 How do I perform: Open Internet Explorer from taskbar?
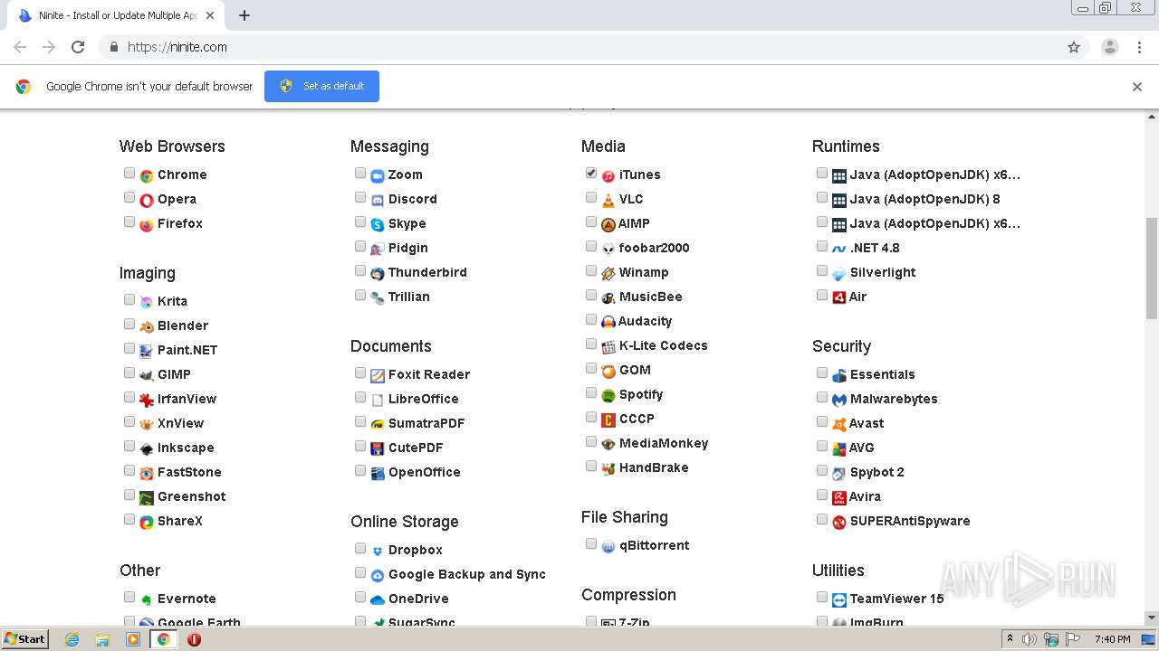[72, 639]
